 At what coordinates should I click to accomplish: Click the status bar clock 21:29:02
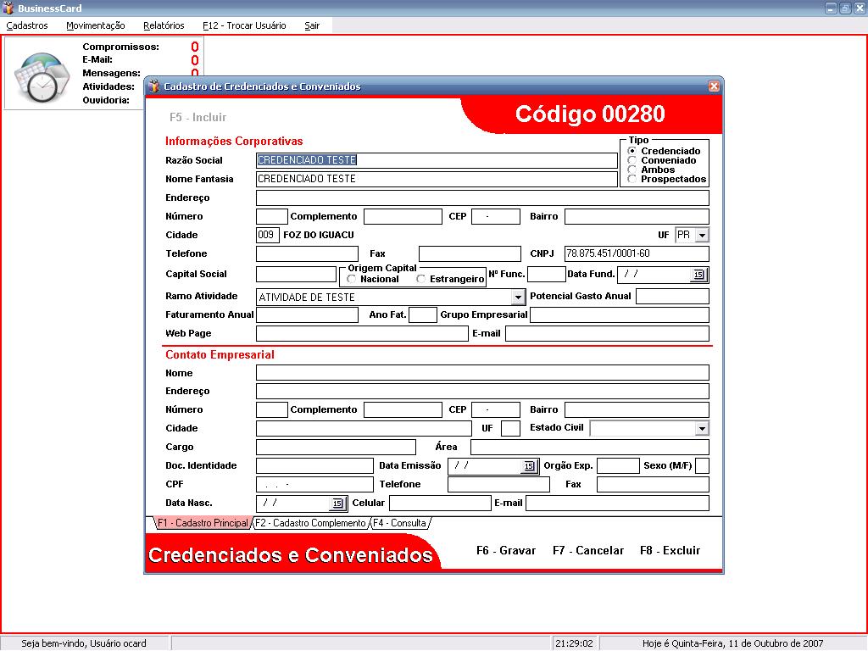point(574,644)
